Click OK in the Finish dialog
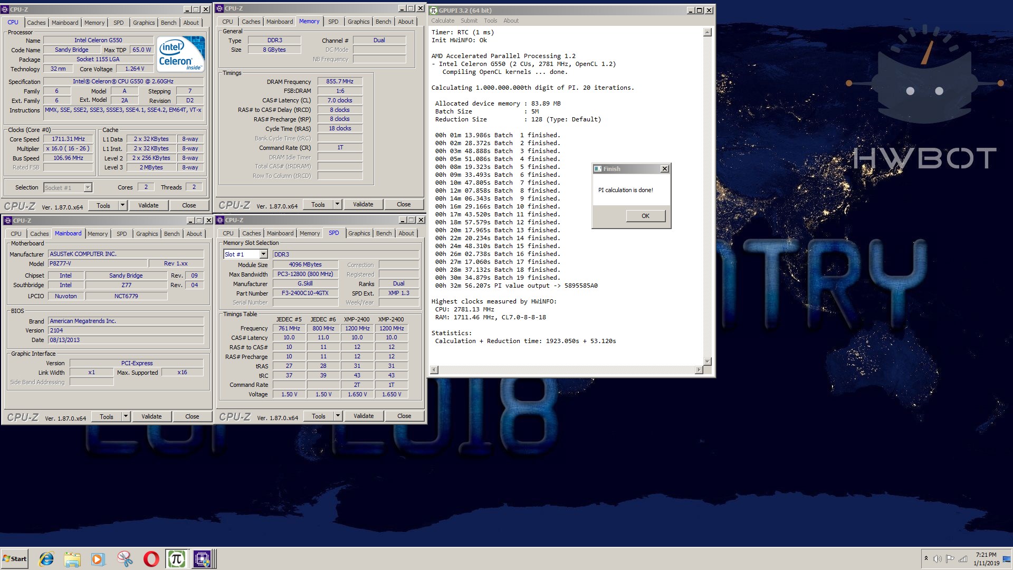 click(645, 216)
